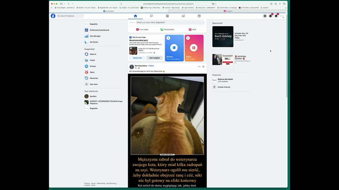Open the megaphone Ad Center tab

[x=183, y=16]
